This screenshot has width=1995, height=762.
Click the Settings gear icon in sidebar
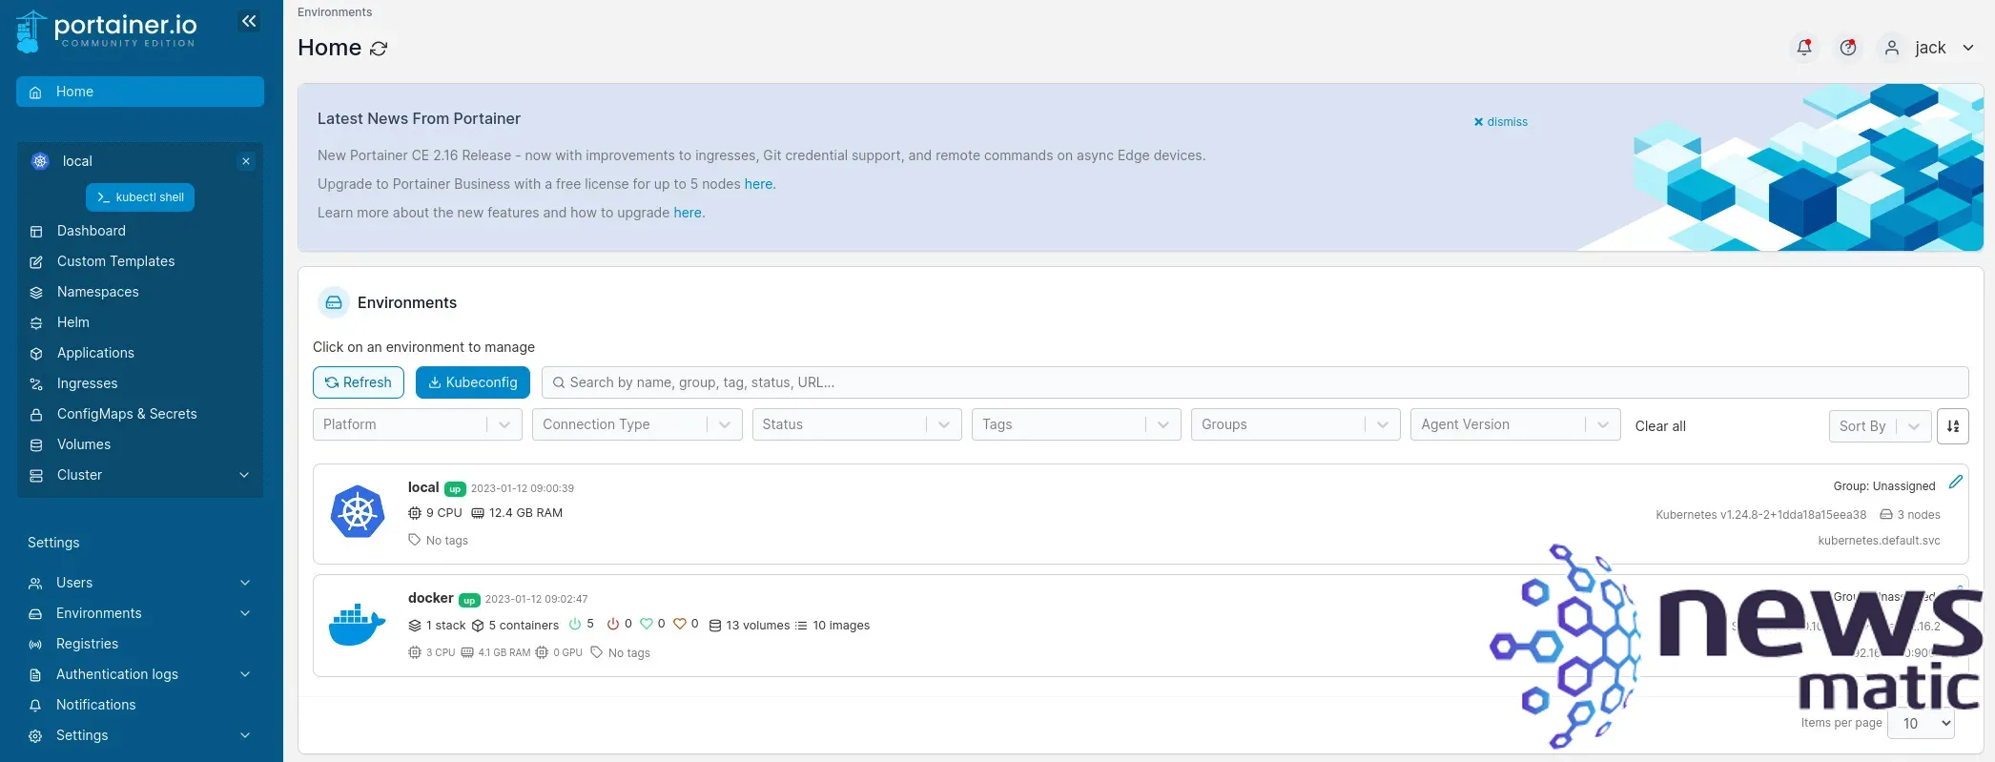pos(35,736)
